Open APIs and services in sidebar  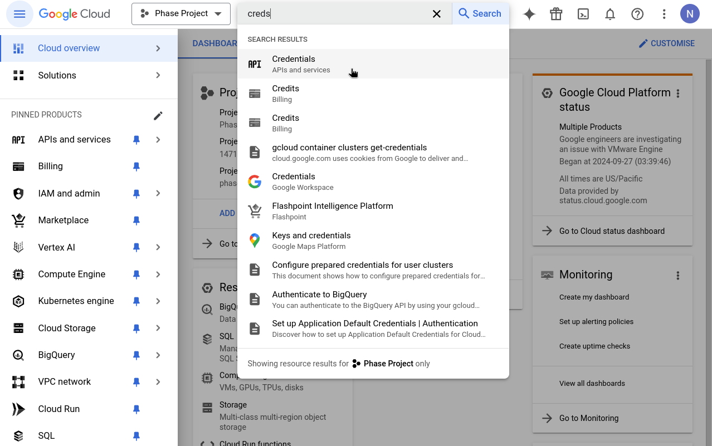click(74, 140)
